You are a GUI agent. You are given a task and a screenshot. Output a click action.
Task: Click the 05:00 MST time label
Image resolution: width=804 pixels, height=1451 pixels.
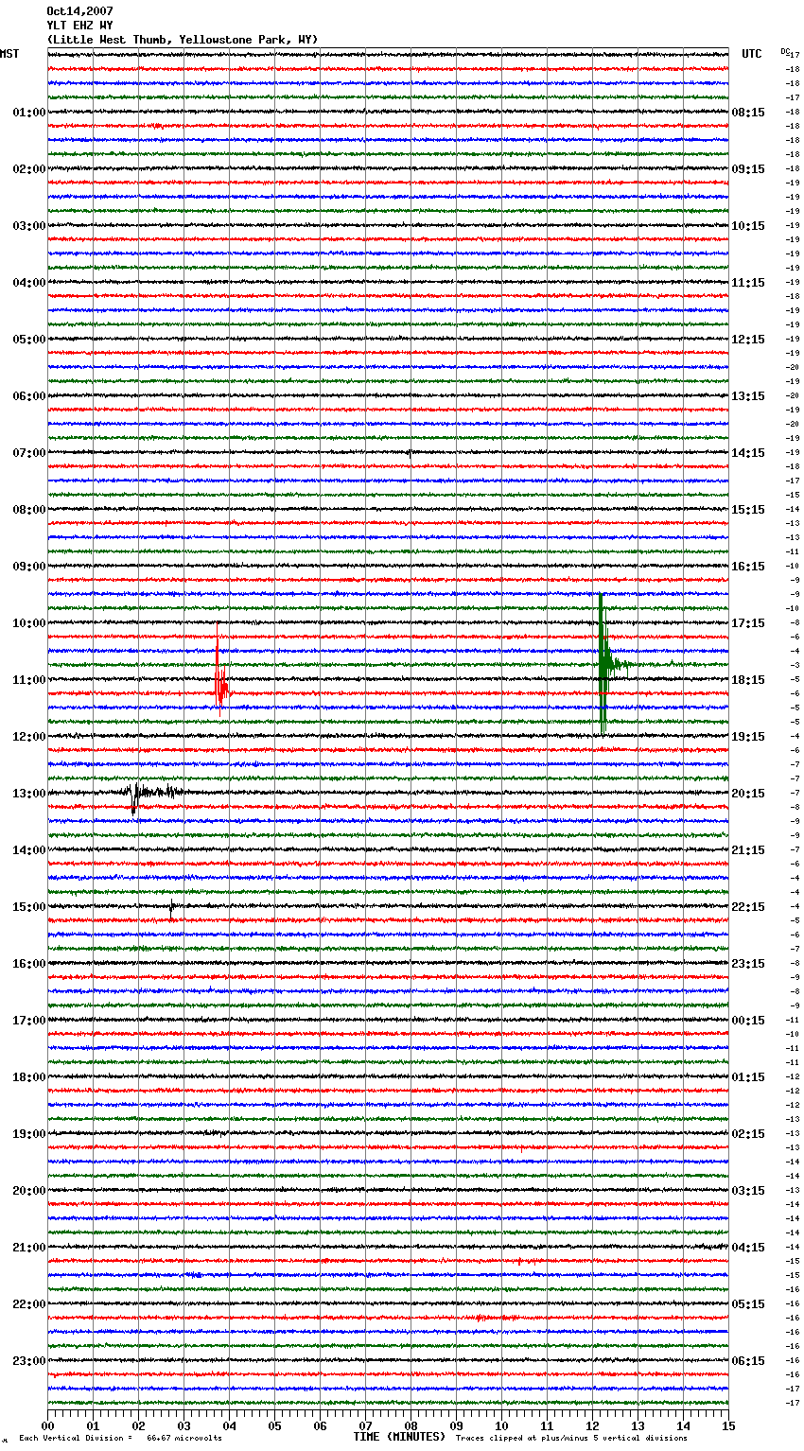tap(29, 340)
